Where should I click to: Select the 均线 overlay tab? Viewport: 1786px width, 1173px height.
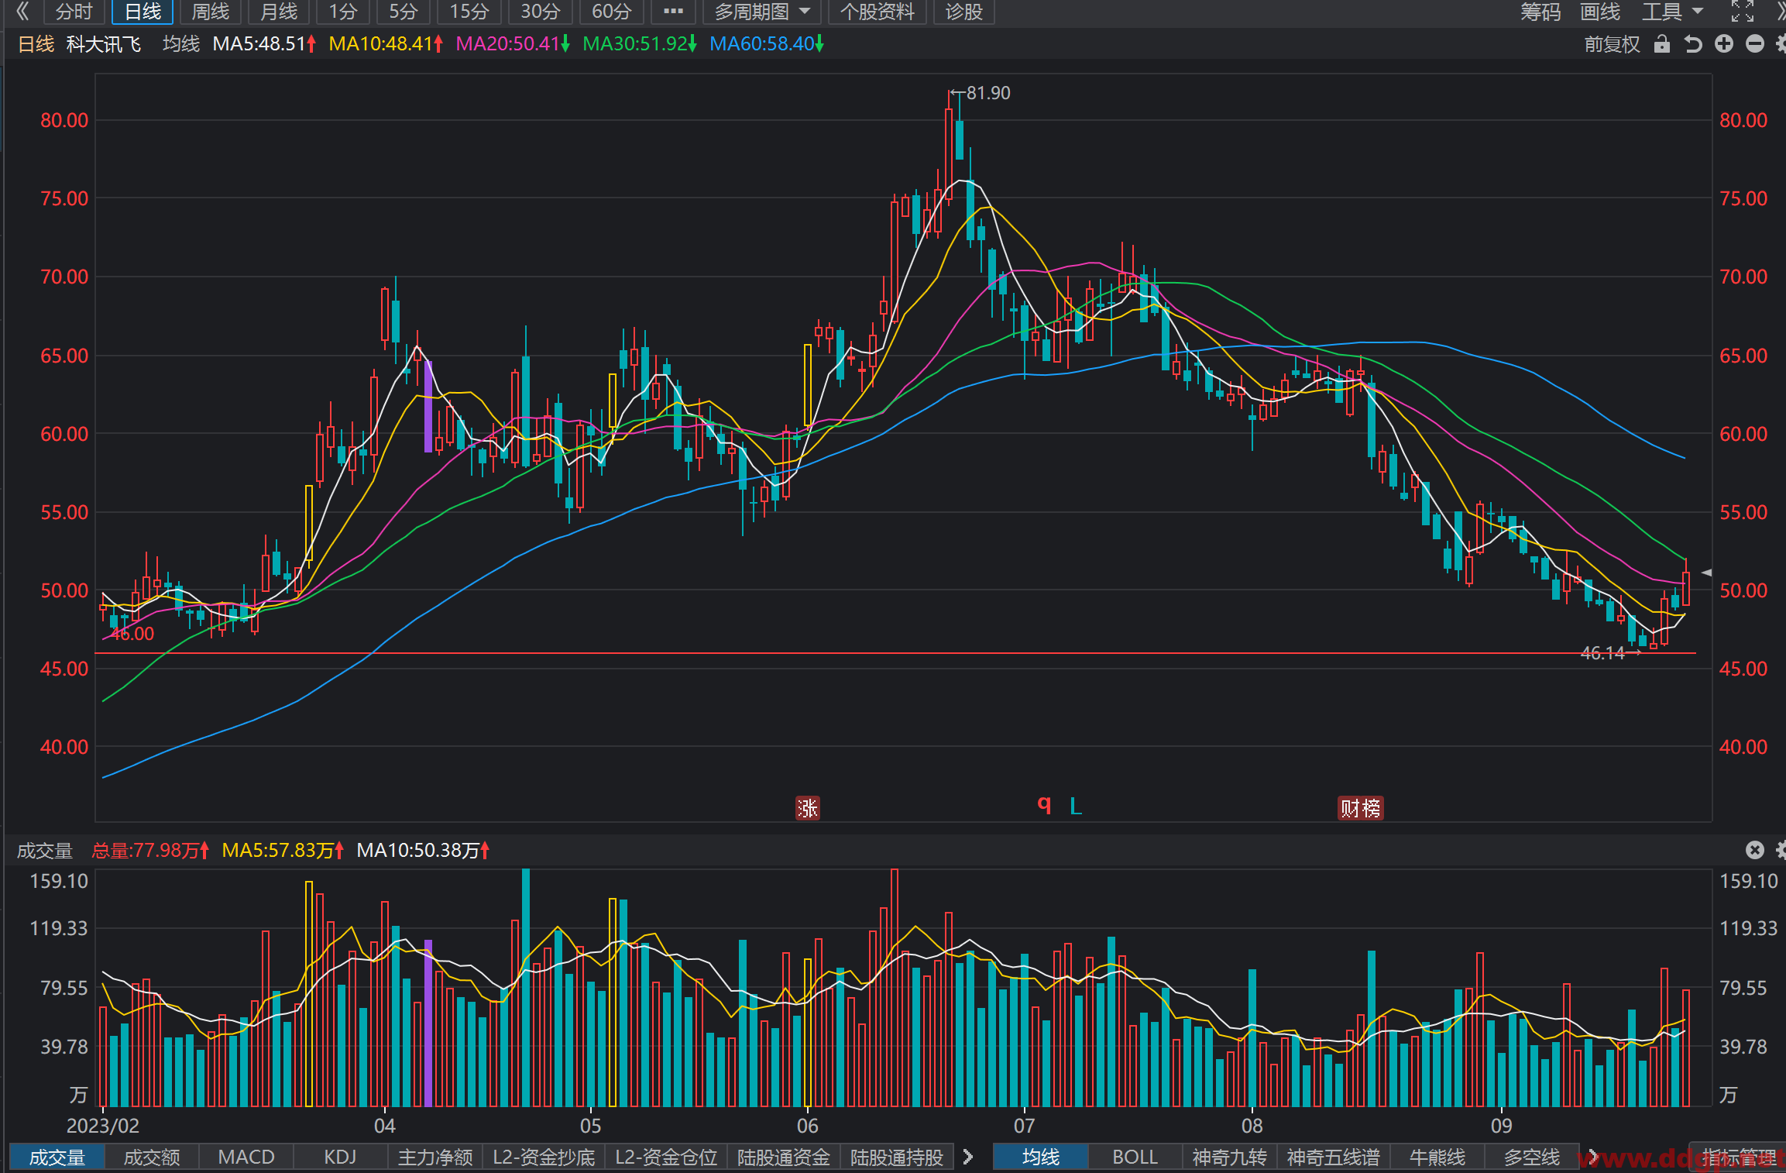coord(1040,1157)
